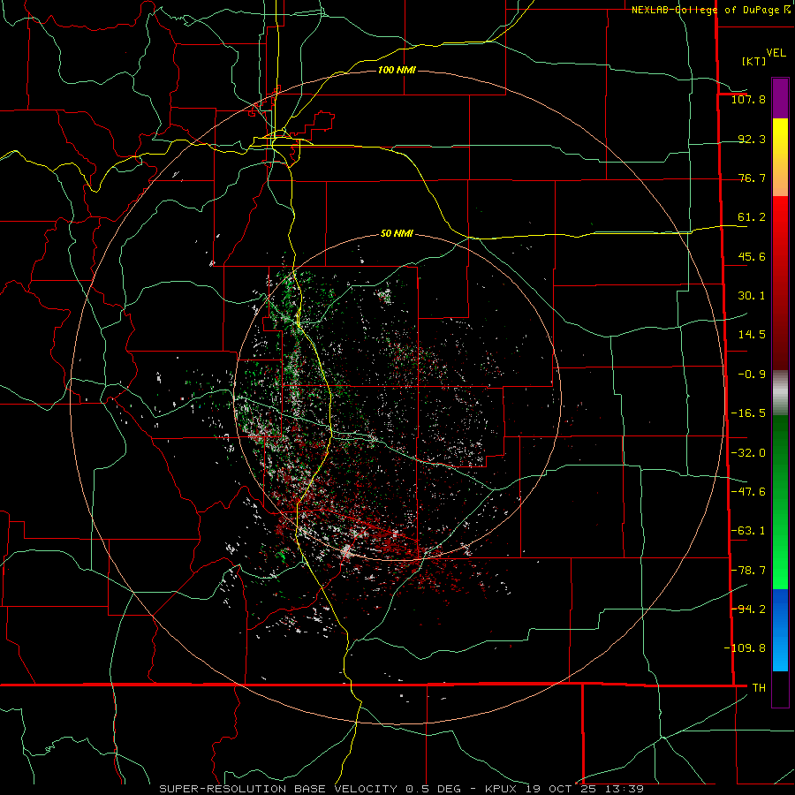
Task: Click the -16.5 velocity scale value
Action: coord(748,413)
